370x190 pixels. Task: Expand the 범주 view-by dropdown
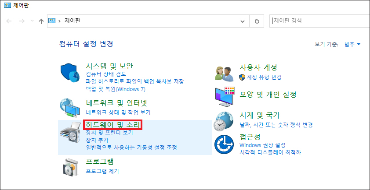coord(352,44)
